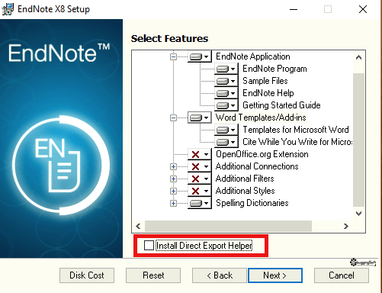The width and height of the screenshot is (382, 293).
Task: Enable Install Direct Export Helper checkbox
Action: click(149, 246)
